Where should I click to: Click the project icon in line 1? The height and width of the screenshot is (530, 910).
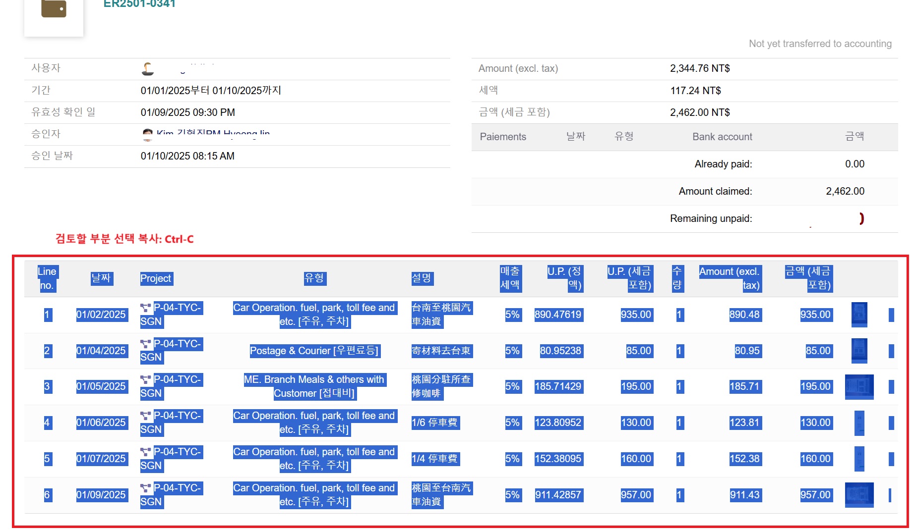pyautogui.click(x=146, y=308)
